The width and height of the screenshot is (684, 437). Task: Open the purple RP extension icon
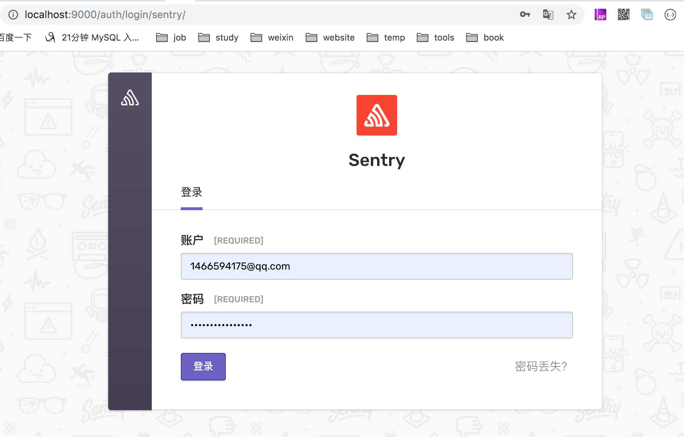click(600, 14)
